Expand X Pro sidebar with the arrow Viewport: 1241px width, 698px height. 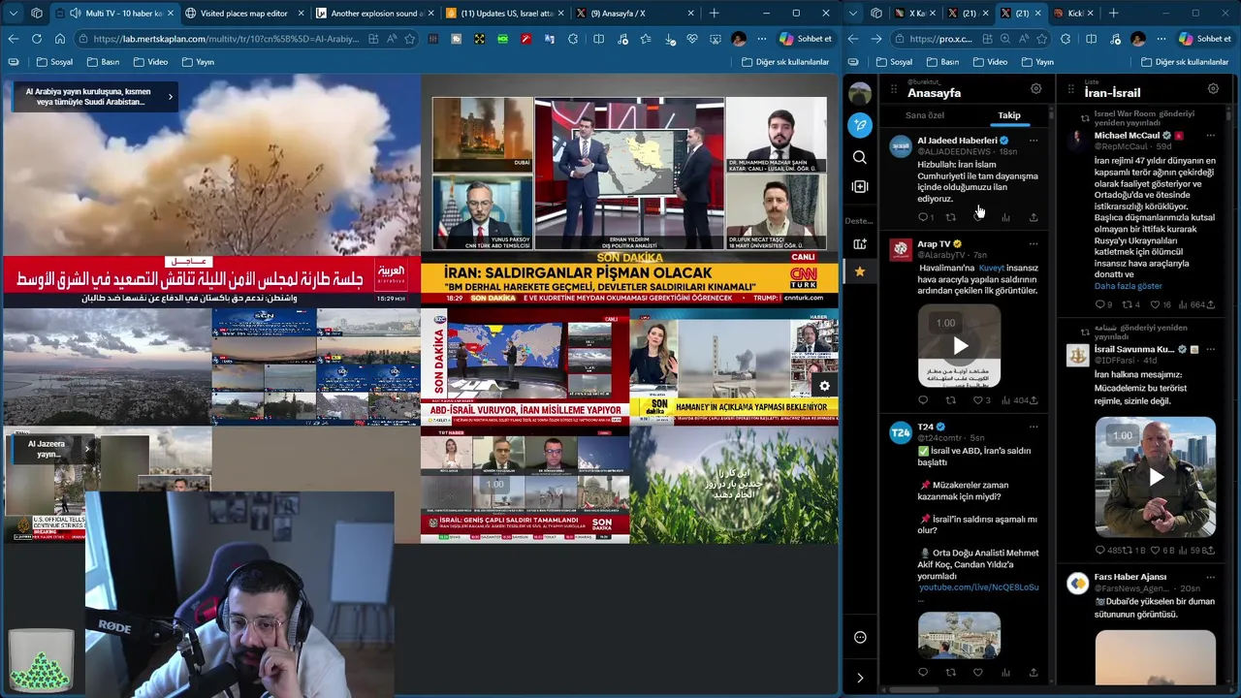[860, 678]
